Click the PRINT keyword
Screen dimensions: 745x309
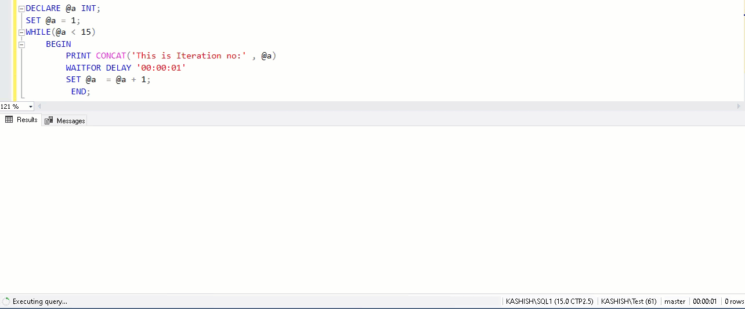(78, 56)
